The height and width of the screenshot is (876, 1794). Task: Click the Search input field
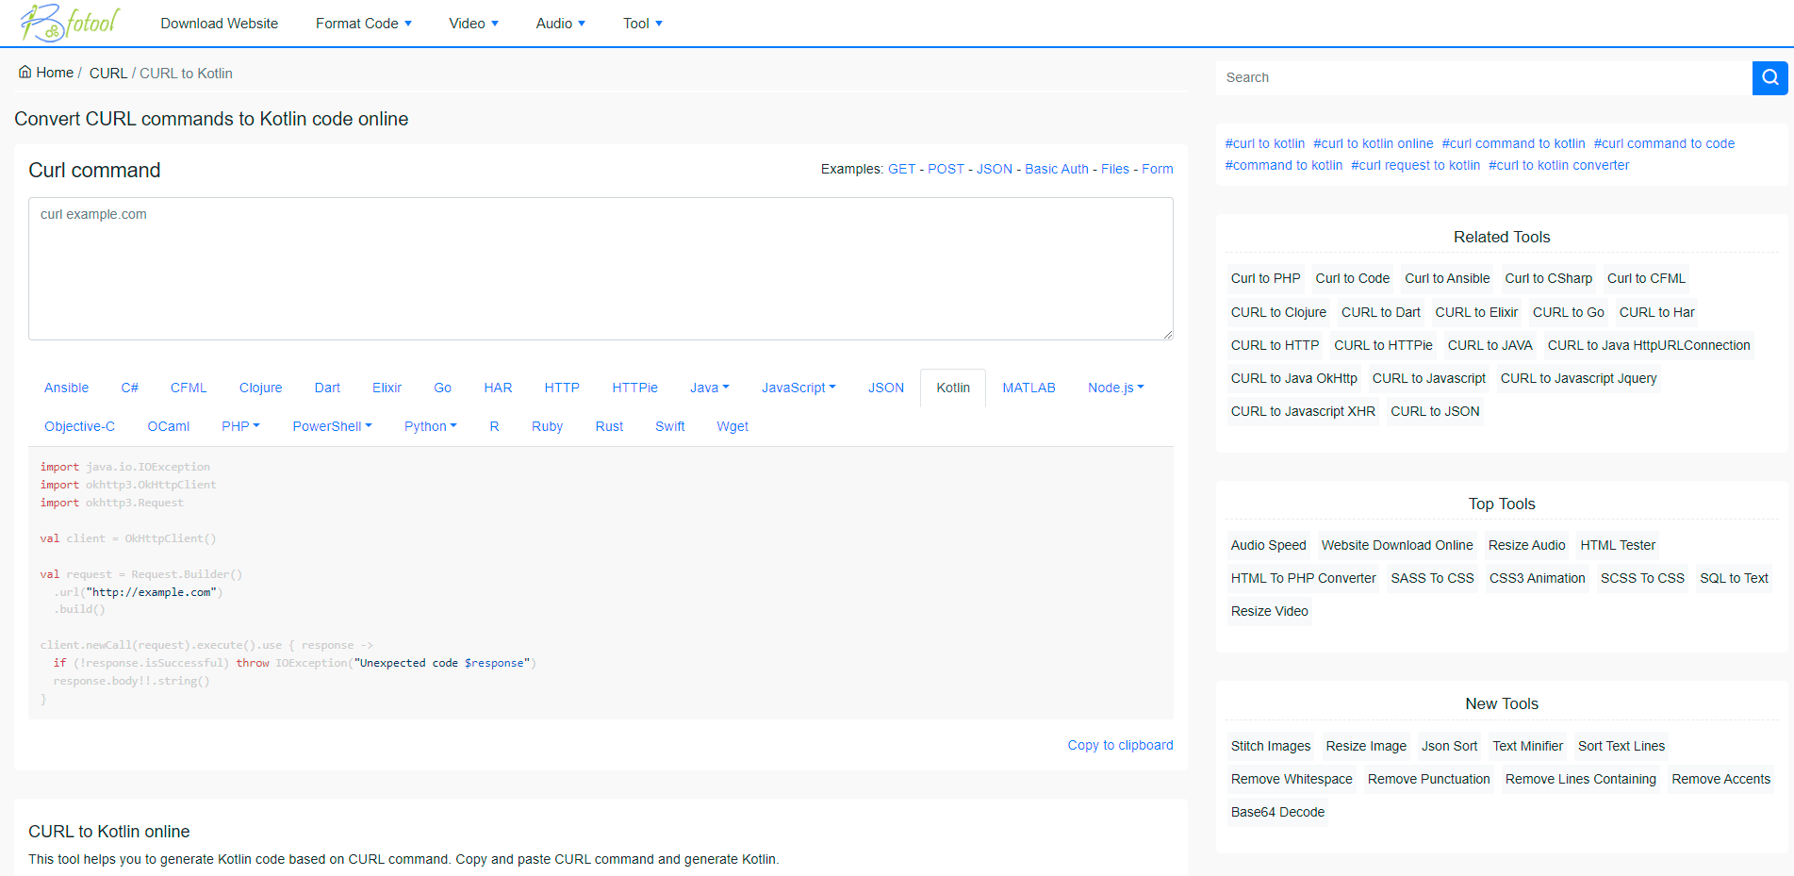pos(1480,77)
